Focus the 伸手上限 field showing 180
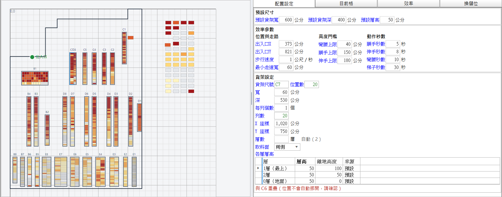Viewport: 502px width, 197px height. click(344, 61)
